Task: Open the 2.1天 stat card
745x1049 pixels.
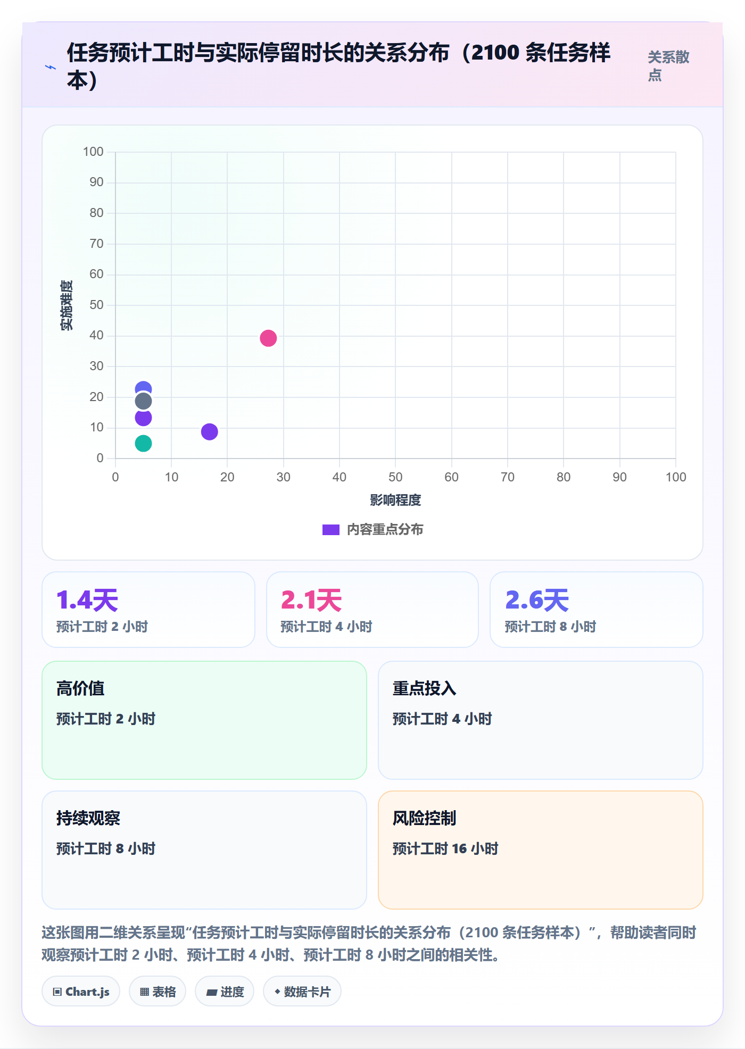Action: 372,610
